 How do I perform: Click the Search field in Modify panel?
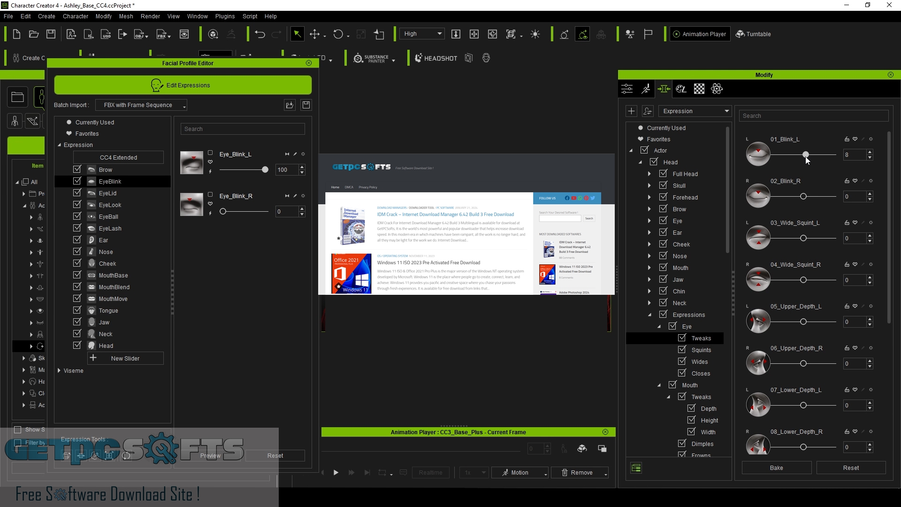click(x=814, y=116)
